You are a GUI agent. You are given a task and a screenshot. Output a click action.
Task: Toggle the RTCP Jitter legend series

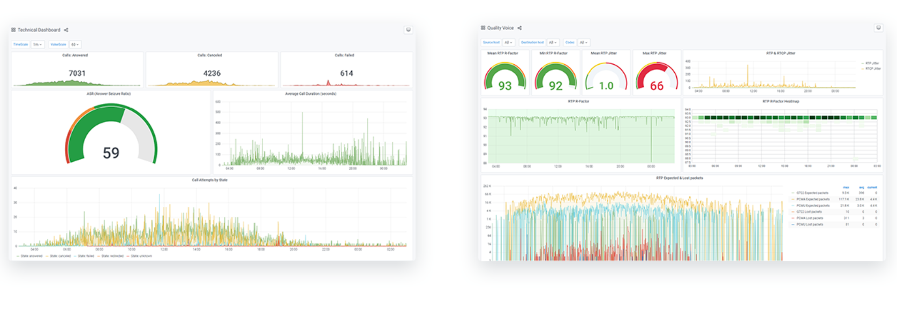(x=872, y=69)
